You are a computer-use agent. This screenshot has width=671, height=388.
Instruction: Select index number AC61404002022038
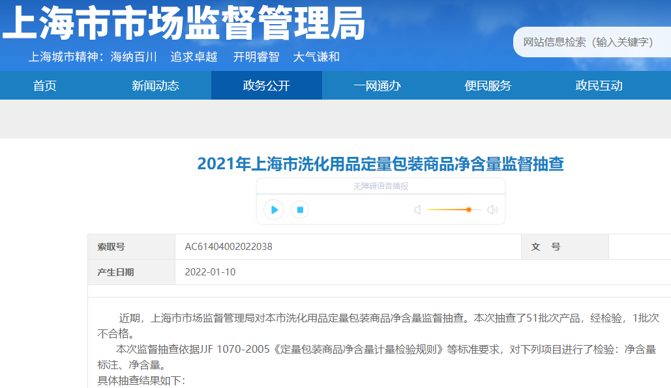click(x=228, y=247)
